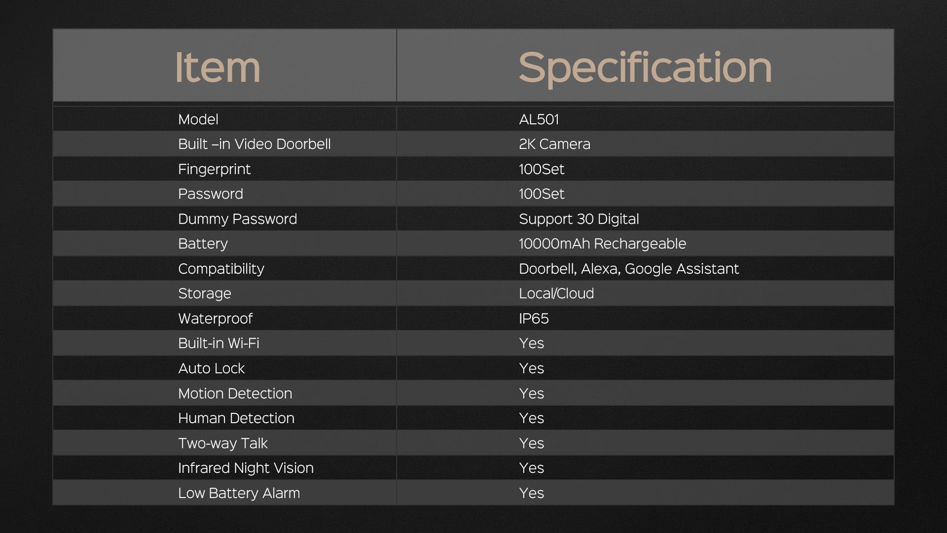Select 10000mAh Rechargeable value
Viewport: 947px width, 533px height.
coord(602,244)
